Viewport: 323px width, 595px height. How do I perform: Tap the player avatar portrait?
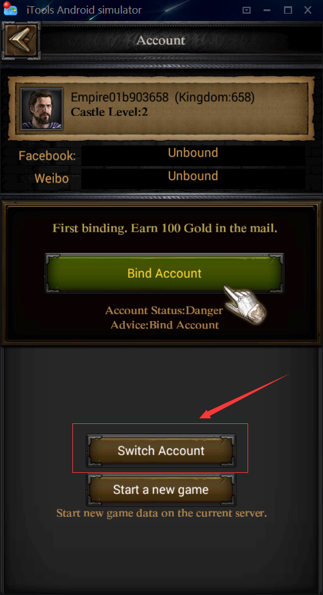[42, 109]
